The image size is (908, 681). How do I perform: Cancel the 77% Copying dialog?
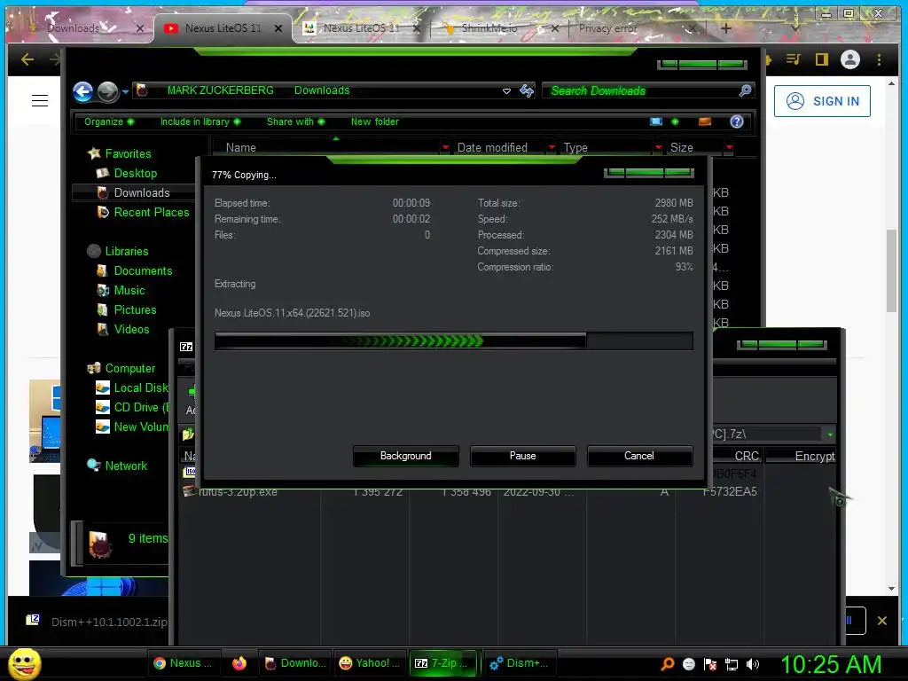(x=639, y=456)
